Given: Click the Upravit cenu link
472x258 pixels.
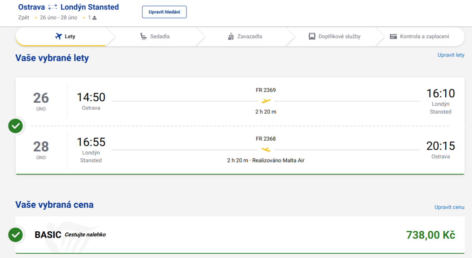Looking at the screenshot, I should 449,207.
